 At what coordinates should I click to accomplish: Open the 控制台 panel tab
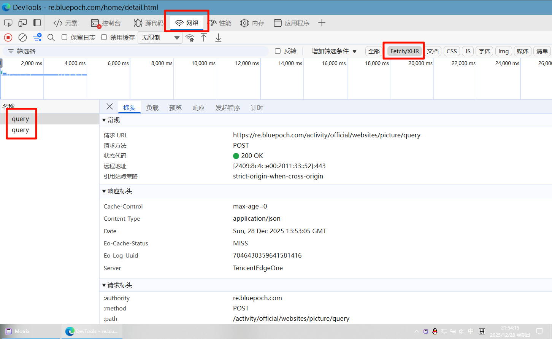click(106, 23)
